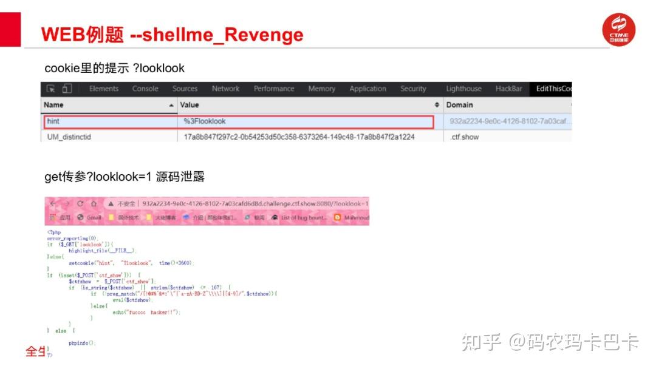Open the 'List of bug bount...' bookmark
The width and height of the screenshot is (656, 369).
click(x=299, y=217)
